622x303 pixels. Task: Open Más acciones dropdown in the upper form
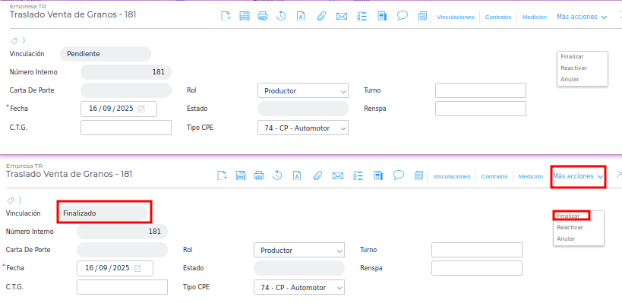(582, 17)
